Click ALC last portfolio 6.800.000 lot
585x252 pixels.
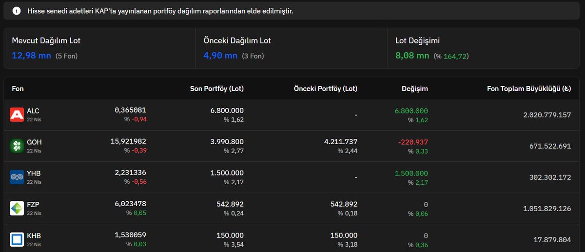point(227,111)
